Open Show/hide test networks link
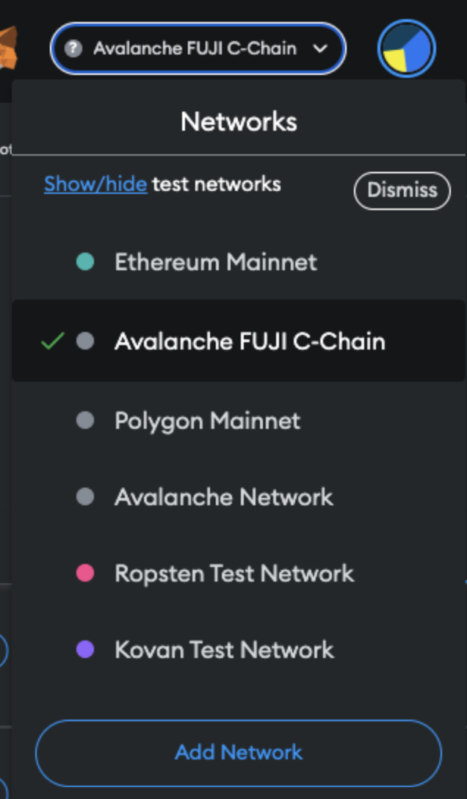This screenshot has height=799, width=467. tap(95, 184)
